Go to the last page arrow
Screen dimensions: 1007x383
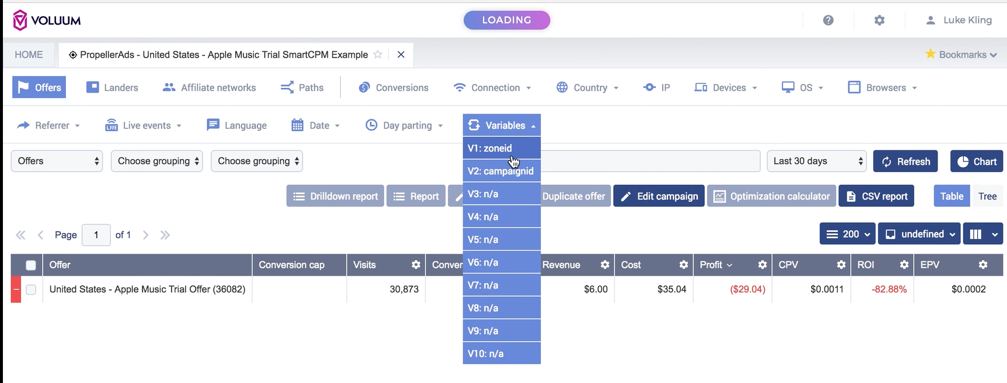[165, 235]
